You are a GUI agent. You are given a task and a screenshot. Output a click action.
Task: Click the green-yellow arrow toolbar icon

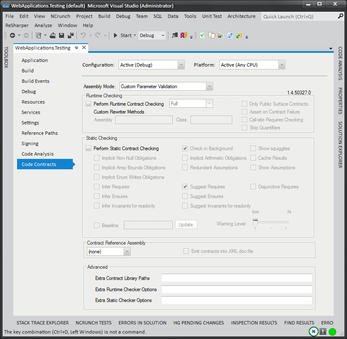point(239,35)
